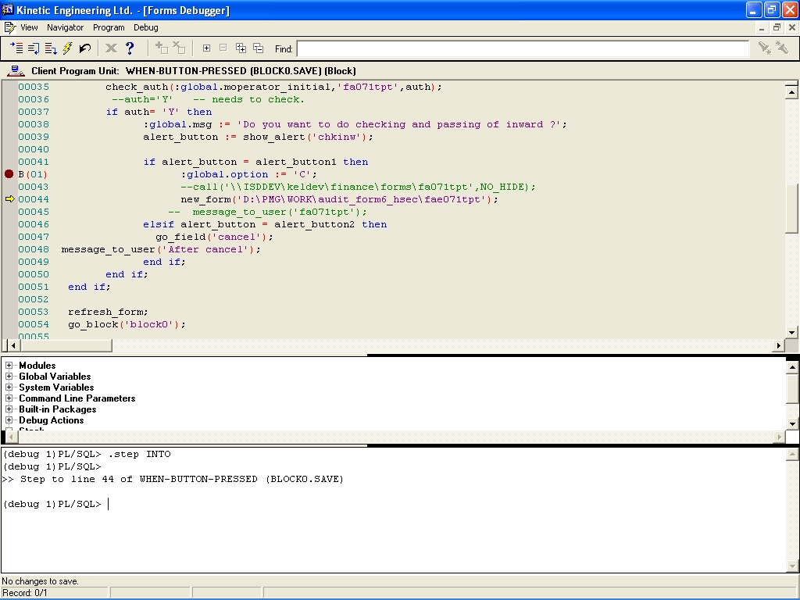Open the Program menu
This screenshot has width=800, height=600.
coord(109,27)
